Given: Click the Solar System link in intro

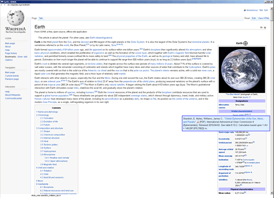Looking at the screenshot, I should [x=138, y=42].
